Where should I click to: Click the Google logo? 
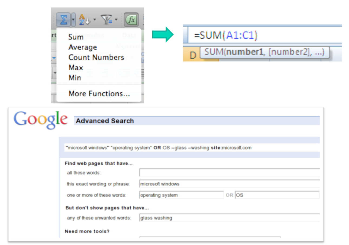[x=41, y=120]
